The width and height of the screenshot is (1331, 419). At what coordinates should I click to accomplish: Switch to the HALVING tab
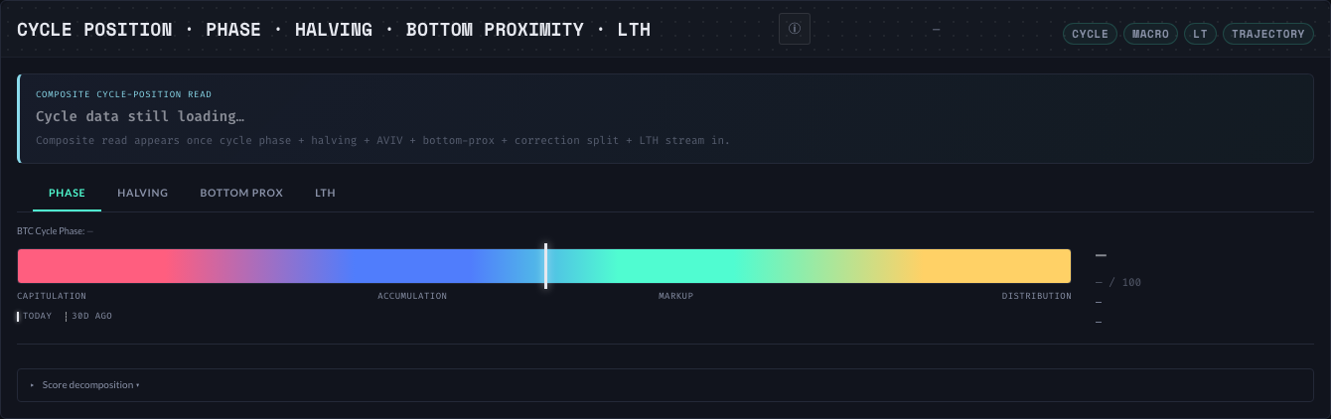click(142, 193)
